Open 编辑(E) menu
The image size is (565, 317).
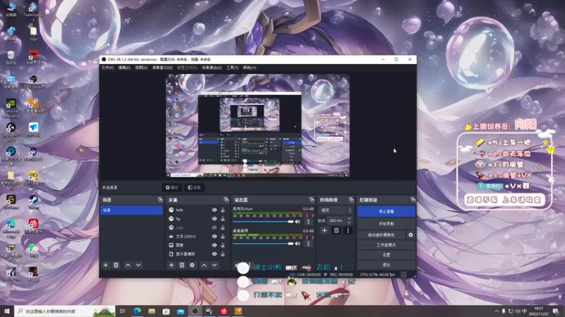click(124, 68)
